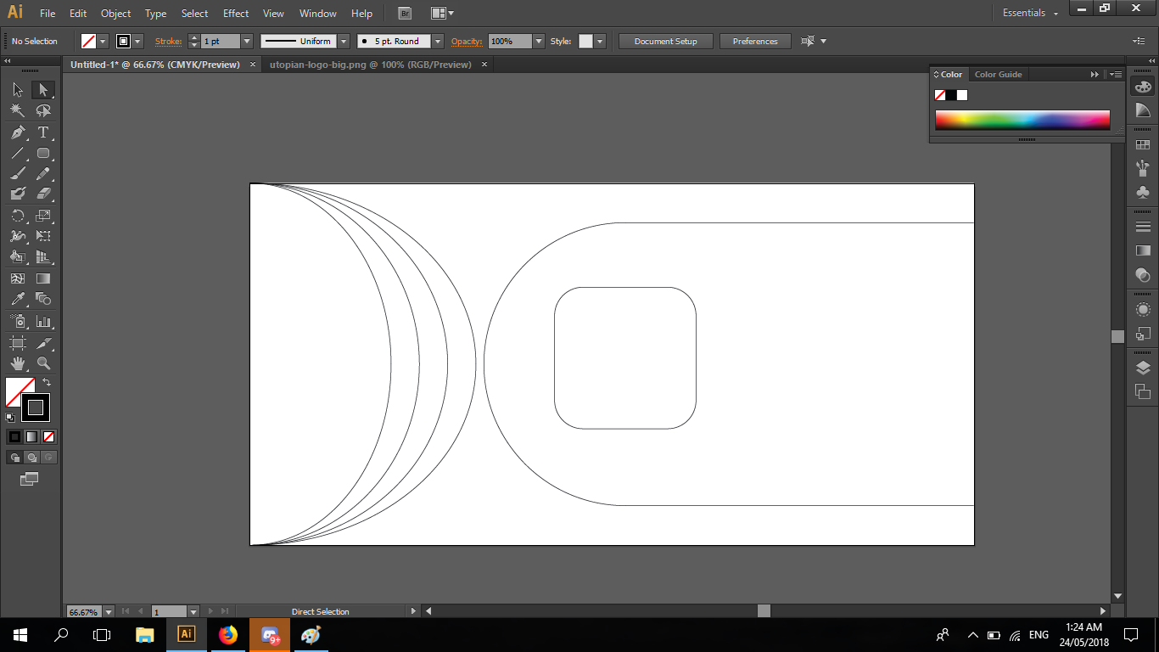This screenshot has height=652, width=1159.
Task: Choose the Hand tool
Action: [18, 363]
